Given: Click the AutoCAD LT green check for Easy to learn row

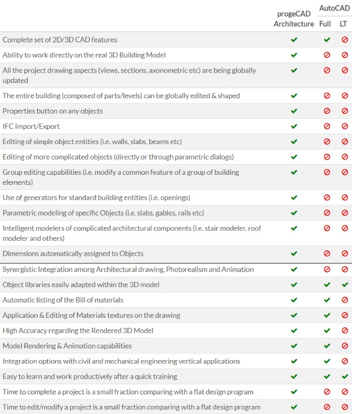Looking at the screenshot, I should (x=345, y=377).
